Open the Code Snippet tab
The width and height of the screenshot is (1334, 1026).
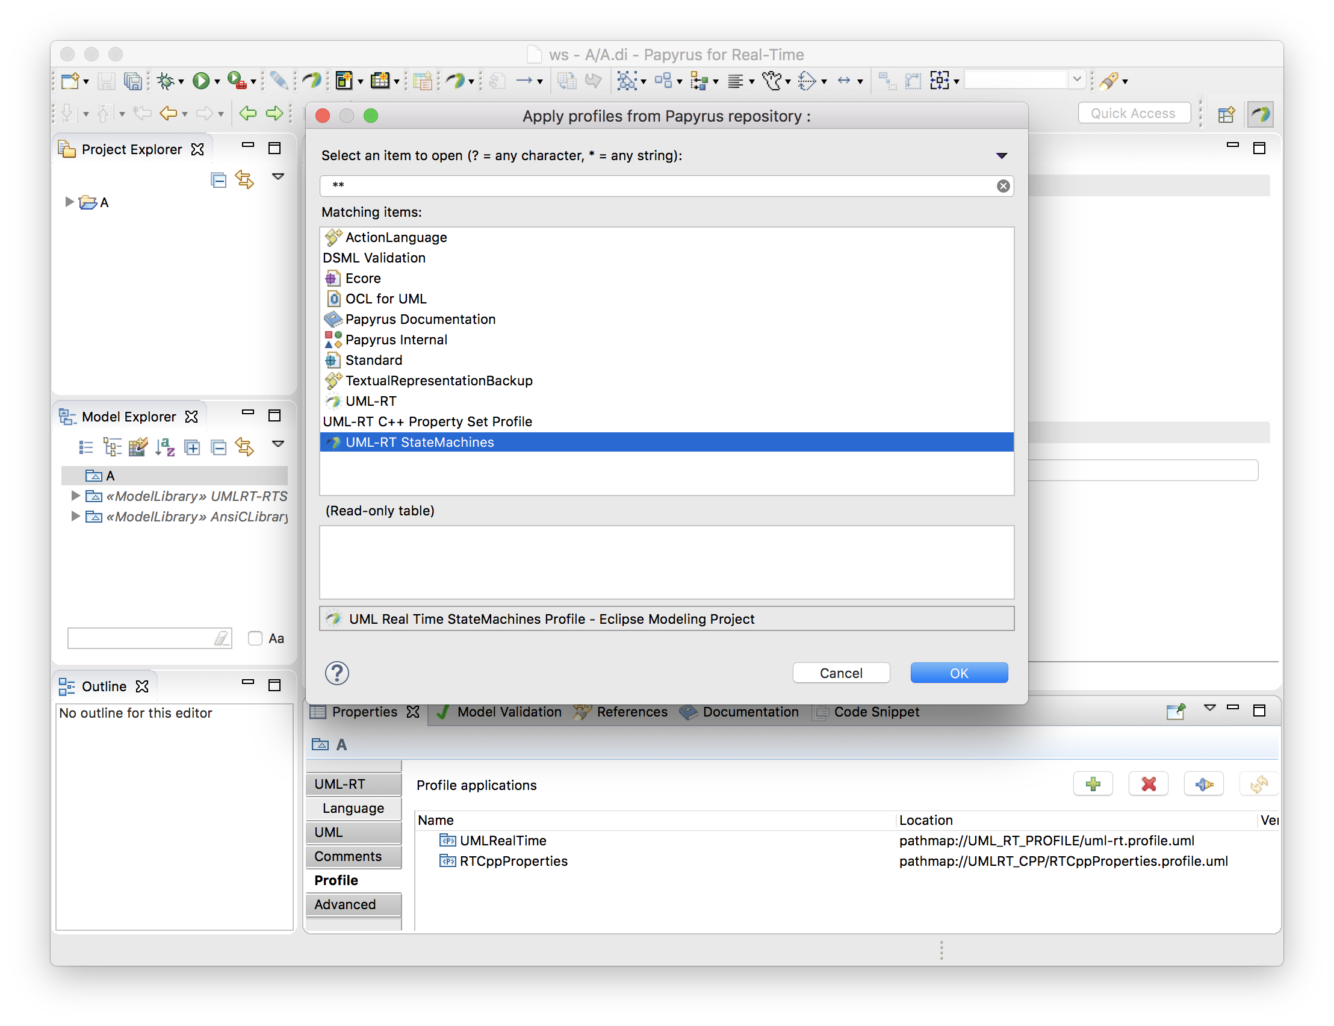[866, 712]
